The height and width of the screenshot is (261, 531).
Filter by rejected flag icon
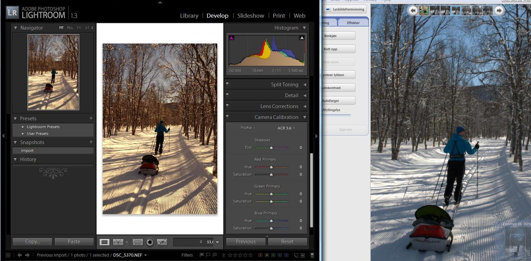click(215, 255)
